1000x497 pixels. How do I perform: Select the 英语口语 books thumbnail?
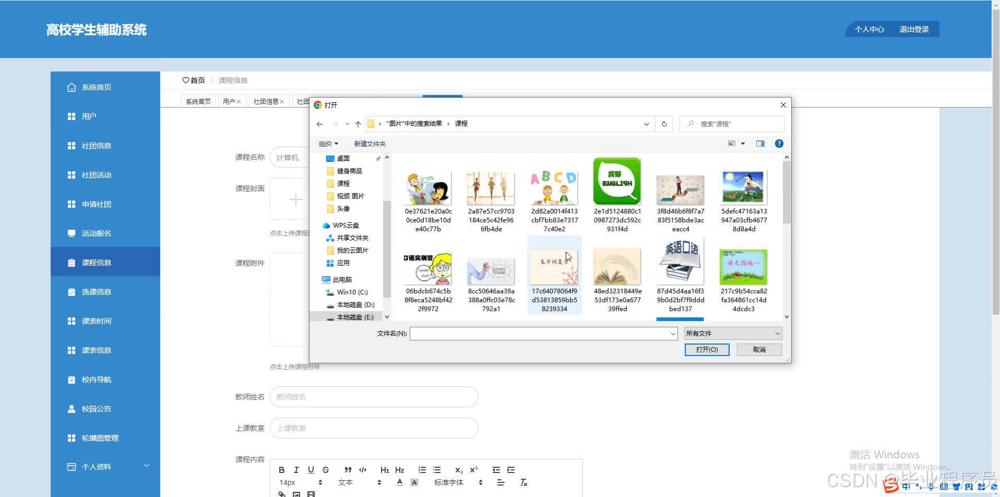coord(680,261)
